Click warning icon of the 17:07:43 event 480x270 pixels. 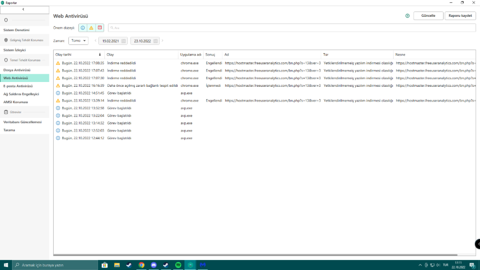point(58,70)
